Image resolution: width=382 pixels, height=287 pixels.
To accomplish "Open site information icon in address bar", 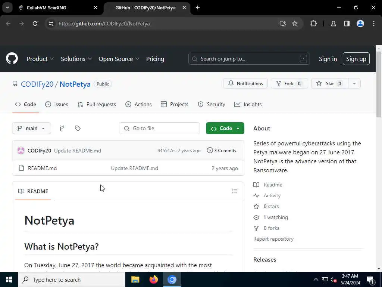I will click(51, 24).
